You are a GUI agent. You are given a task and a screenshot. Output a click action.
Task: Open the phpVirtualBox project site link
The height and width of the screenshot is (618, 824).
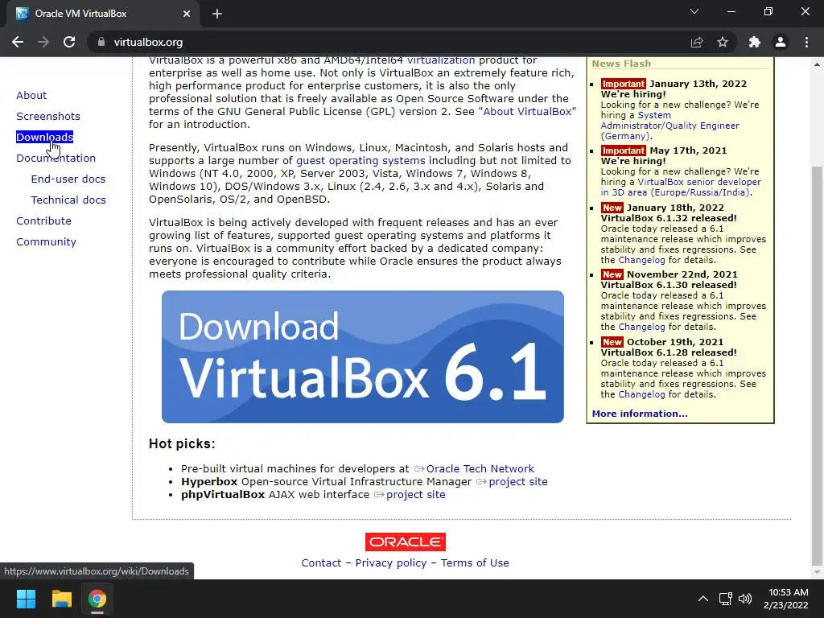[x=416, y=495]
